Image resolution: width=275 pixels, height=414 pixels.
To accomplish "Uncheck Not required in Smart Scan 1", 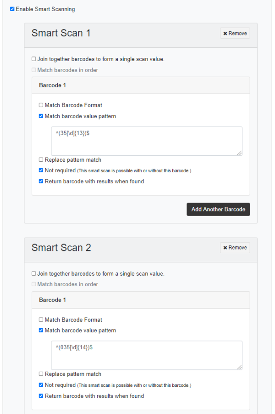I will point(41,170).
